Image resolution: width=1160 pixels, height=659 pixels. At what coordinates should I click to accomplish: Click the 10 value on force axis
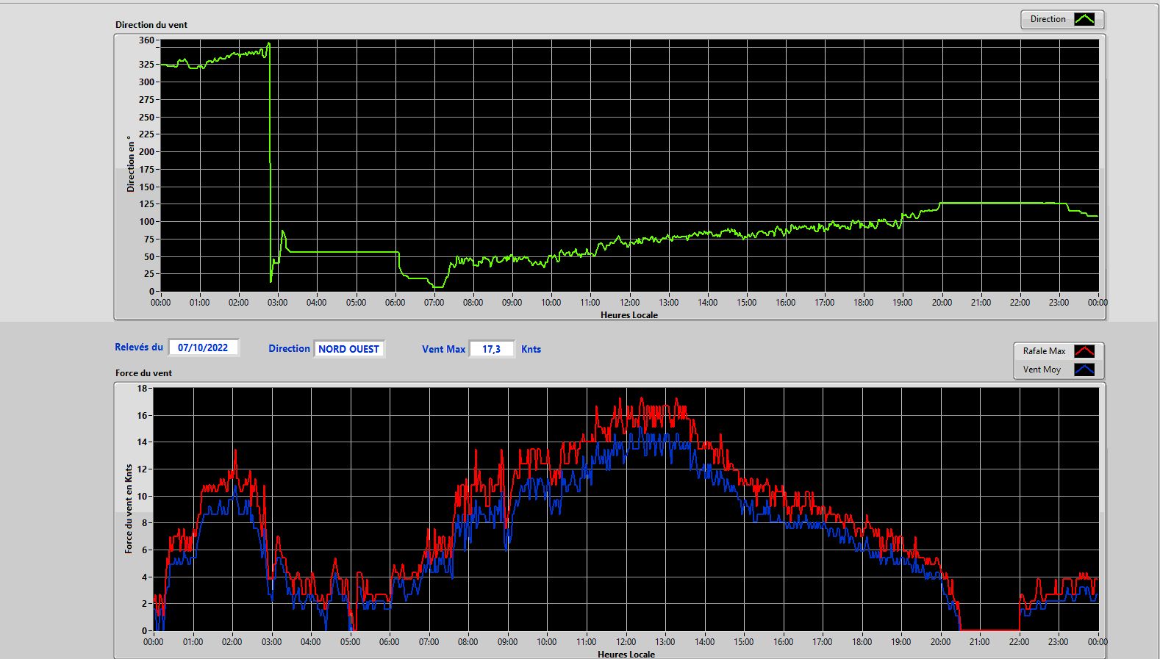(142, 497)
